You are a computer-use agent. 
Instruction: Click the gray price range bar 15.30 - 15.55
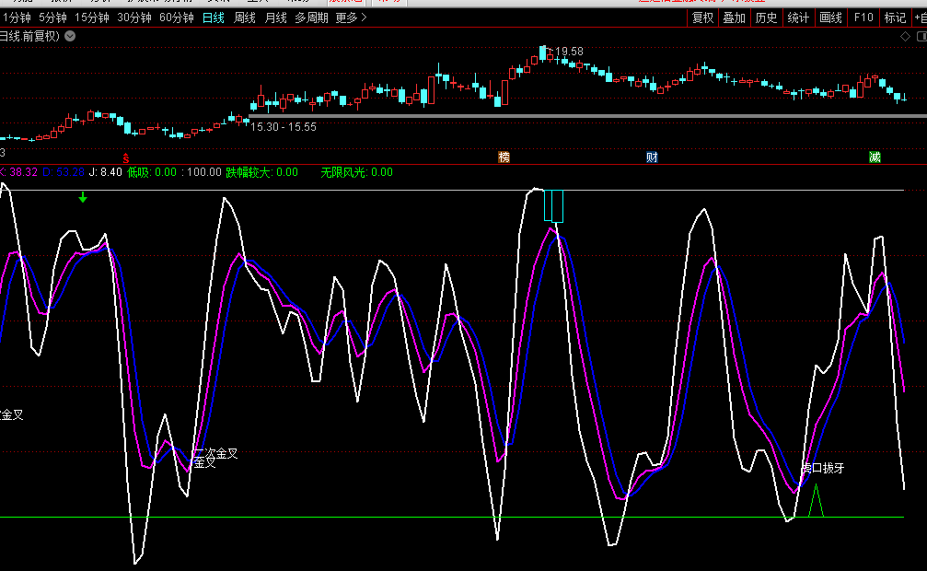point(589,116)
